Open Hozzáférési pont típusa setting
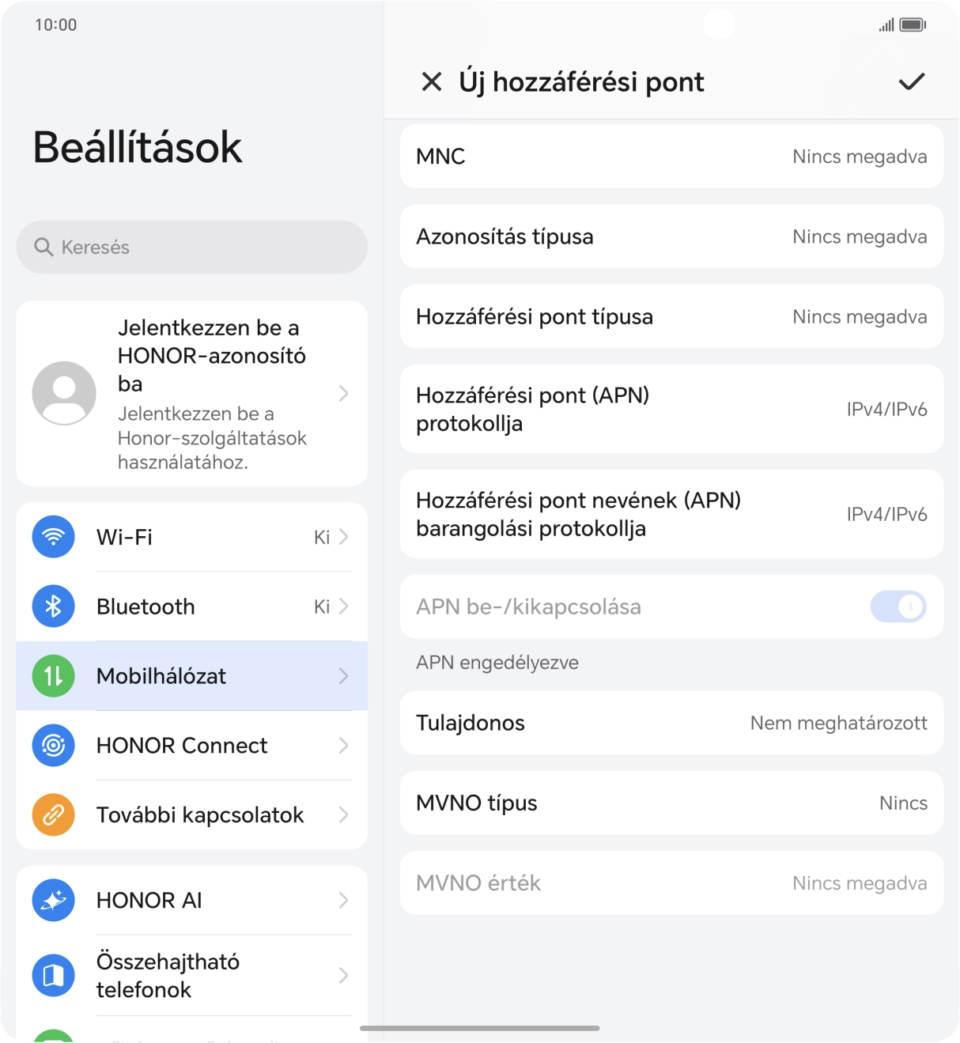This screenshot has width=960, height=1043. [x=671, y=317]
